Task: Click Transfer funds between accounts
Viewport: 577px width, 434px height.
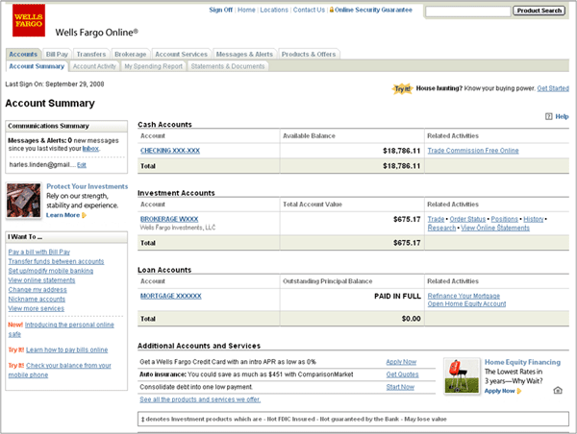Action: click(56, 262)
